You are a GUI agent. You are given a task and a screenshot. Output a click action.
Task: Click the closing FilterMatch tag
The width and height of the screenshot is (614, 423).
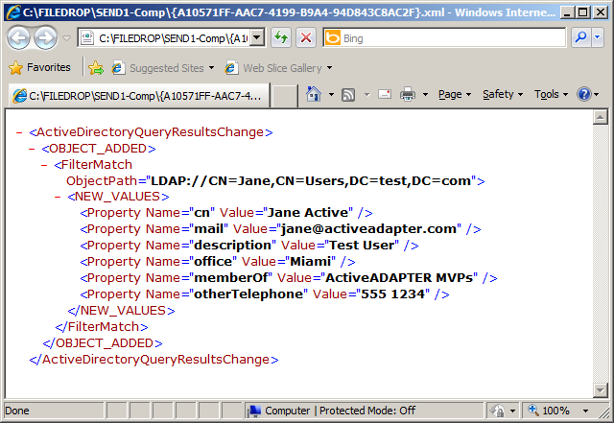tap(102, 327)
